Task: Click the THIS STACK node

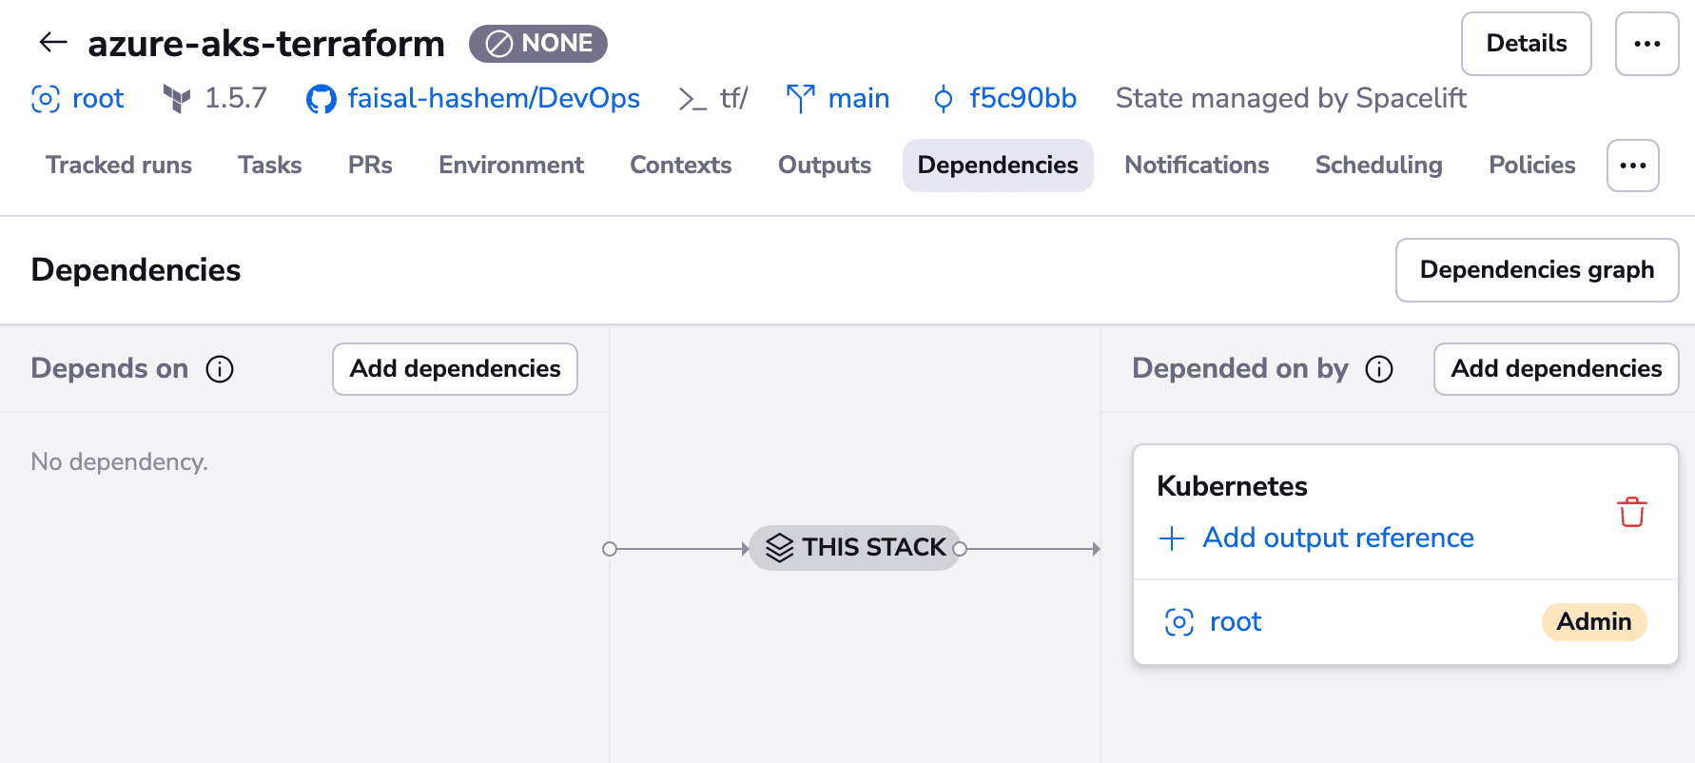Action: [x=855, y=548]
